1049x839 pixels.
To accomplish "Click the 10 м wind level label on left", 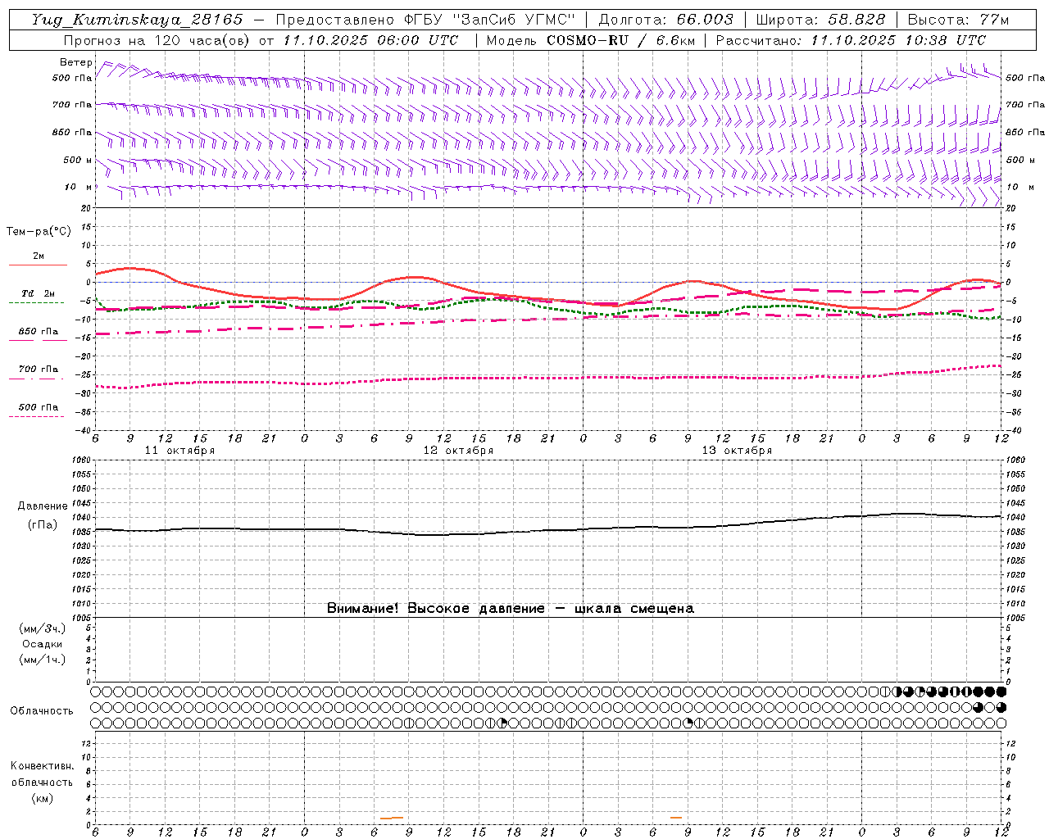I will coord(78,187).
